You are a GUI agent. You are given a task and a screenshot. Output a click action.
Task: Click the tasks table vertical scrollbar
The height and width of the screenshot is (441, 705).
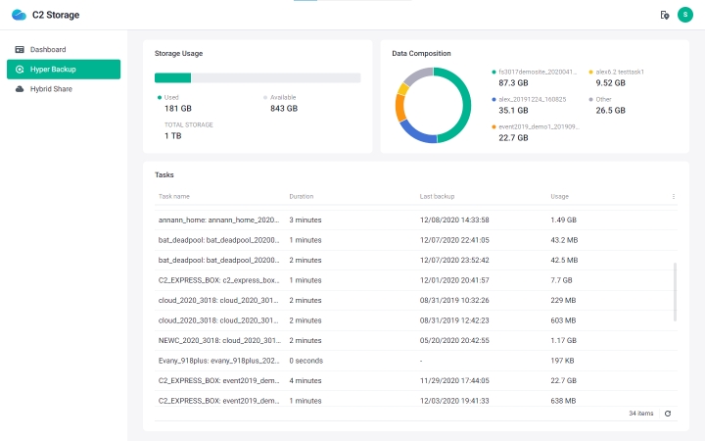click(x=674, y=292)
